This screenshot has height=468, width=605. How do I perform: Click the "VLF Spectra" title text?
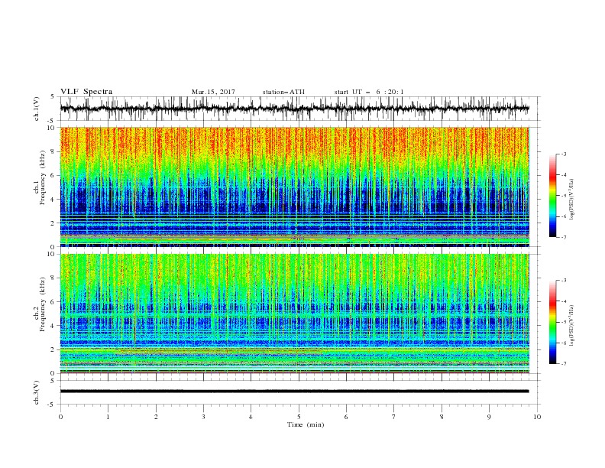pyautogui.click(x=86, y=92)
